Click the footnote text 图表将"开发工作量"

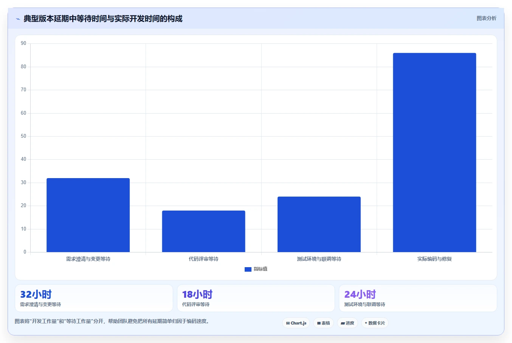(112, 321)
